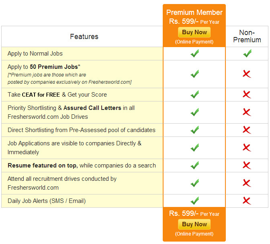The image size is (270, 244).
Task: Click Premium checkmark for CEAT for FREE row
Action: point(195,95)
